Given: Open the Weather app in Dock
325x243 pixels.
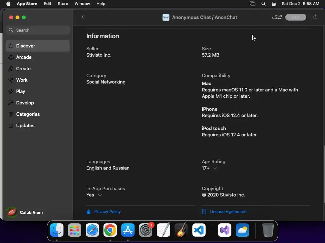Looking at the screenshot, I should 242,230.
